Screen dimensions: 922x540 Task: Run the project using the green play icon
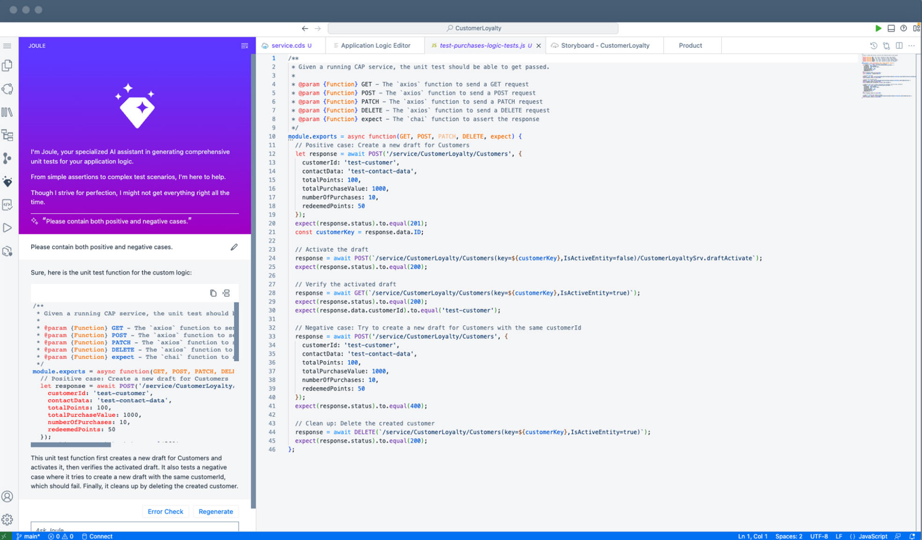[878, 28]
